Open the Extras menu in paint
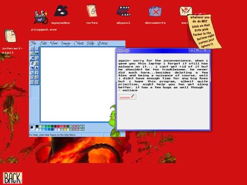This screenshot has height=185, width=247. click(102, 43)
